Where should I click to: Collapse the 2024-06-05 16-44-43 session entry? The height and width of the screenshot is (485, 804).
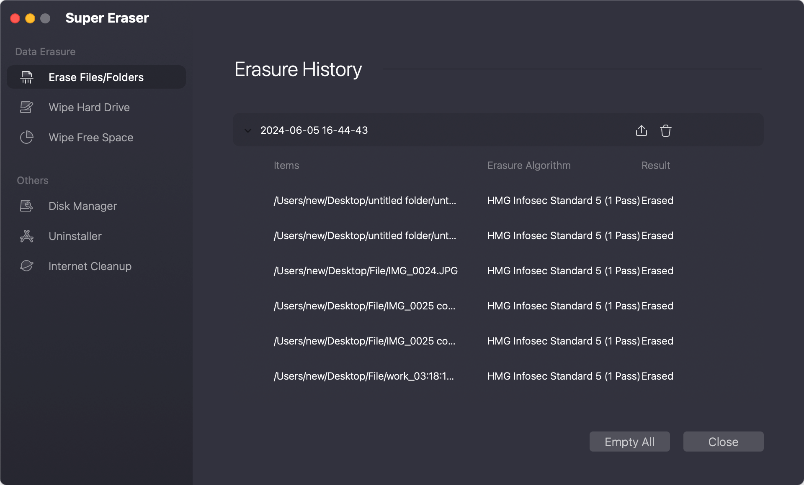(247, 130)
